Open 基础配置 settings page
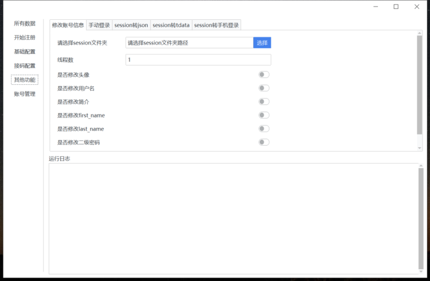 25,52
